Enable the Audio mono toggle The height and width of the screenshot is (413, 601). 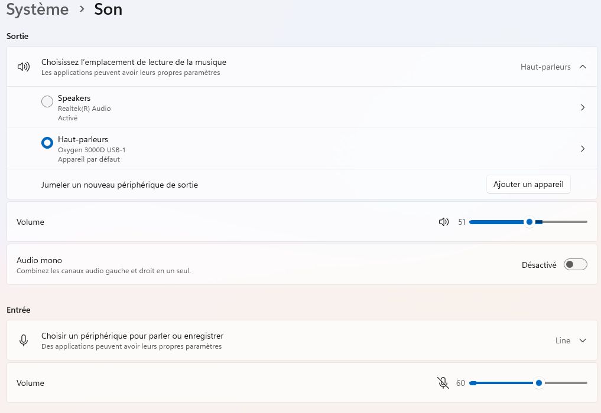coord(576,265)
